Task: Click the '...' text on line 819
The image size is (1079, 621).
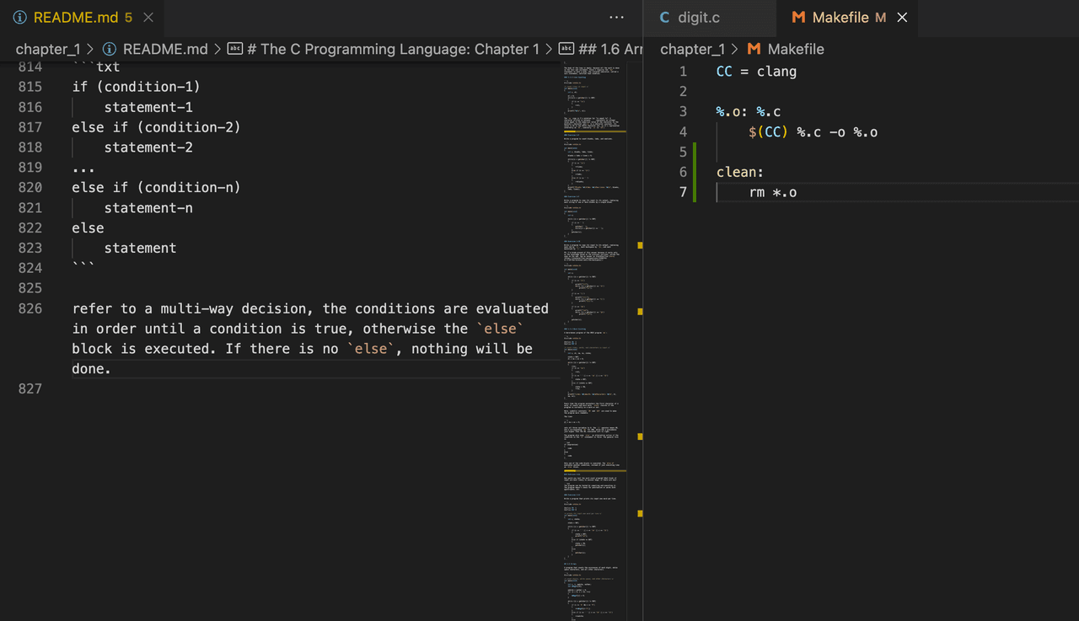Action: (83, 168)
